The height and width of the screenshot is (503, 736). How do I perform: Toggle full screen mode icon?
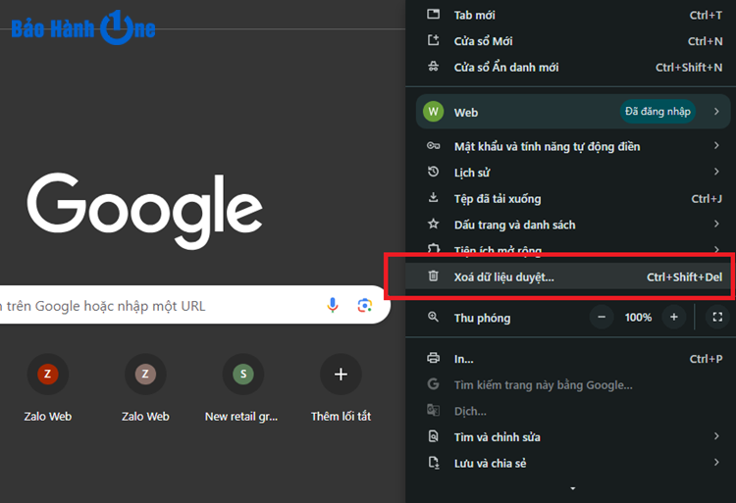[717, 318]
